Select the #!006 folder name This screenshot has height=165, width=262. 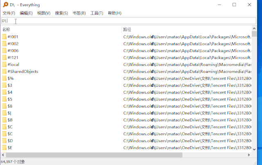[13, 51]
